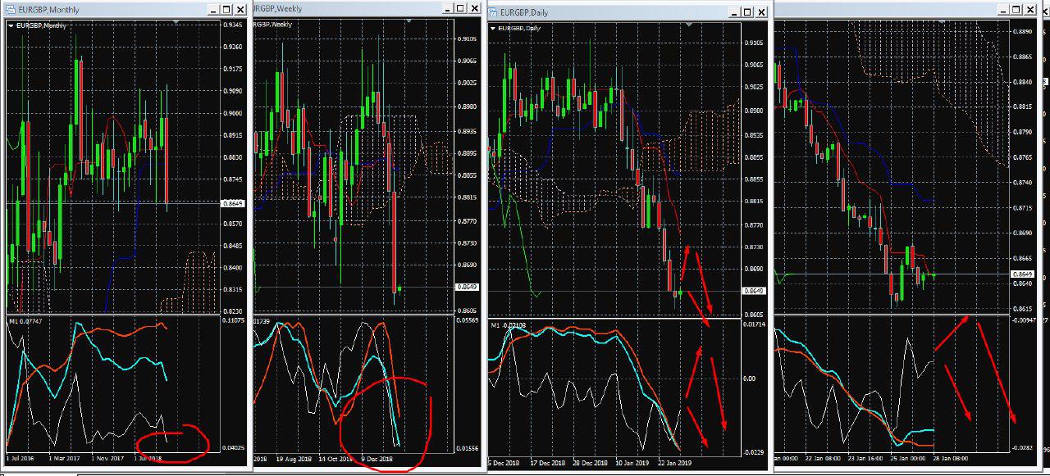This screenshot has height=476, width=1050.
Task: Click the 0.8649 price label on Monthly chart
Action: tap(231, 202)
